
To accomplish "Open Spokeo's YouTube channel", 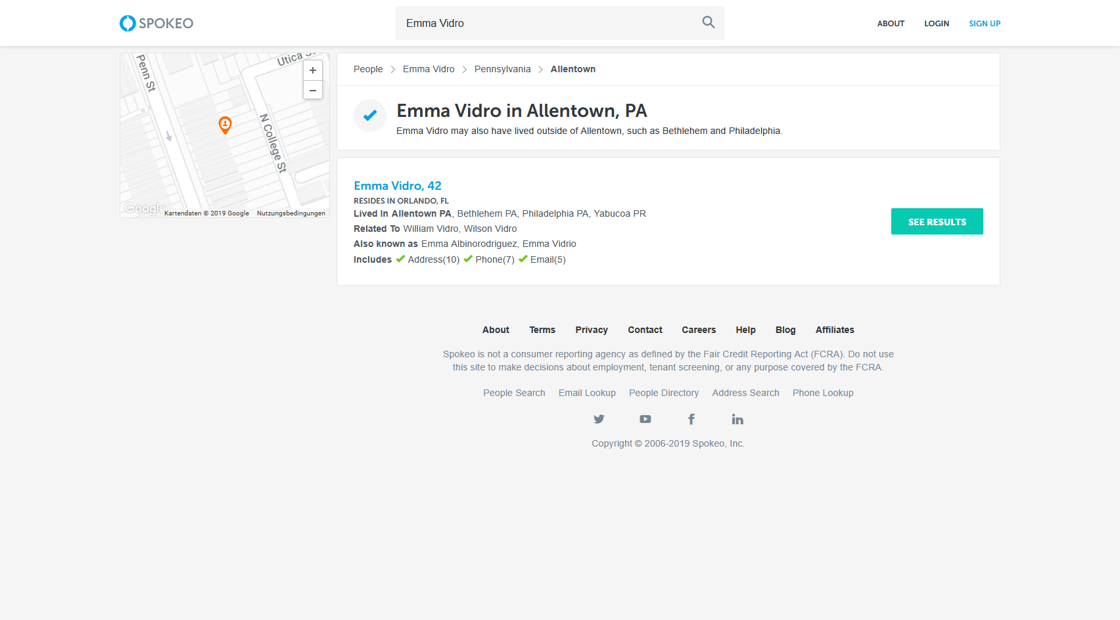I will pyautogui.click(x=645, y=419).
